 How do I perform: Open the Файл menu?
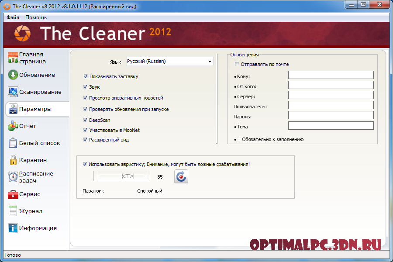coord(13,17)
